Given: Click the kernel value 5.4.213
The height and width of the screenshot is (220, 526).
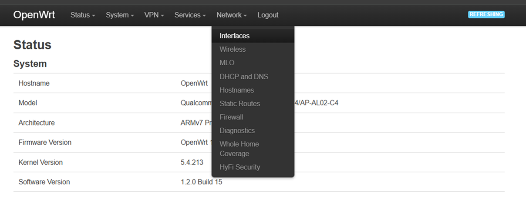Looking at the screenshot, I should [192, 162].
